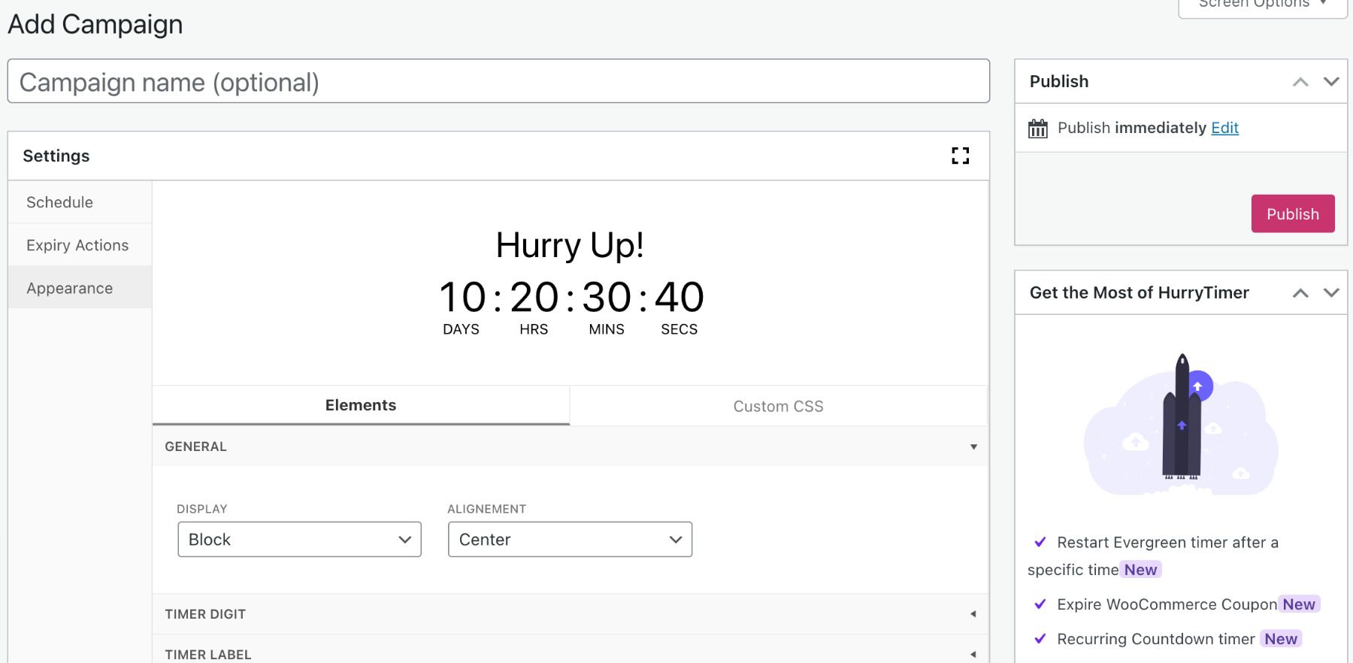Click the New badge next to Expire WooCommerce Coupon
This screenshot has height=663, width=1353.
click(1298, 604)
